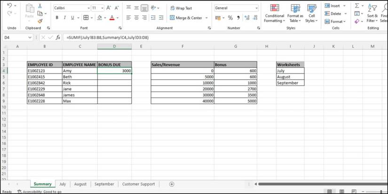388x194 pixels.
Task: Decrease font size with small A
Action: 117,8
